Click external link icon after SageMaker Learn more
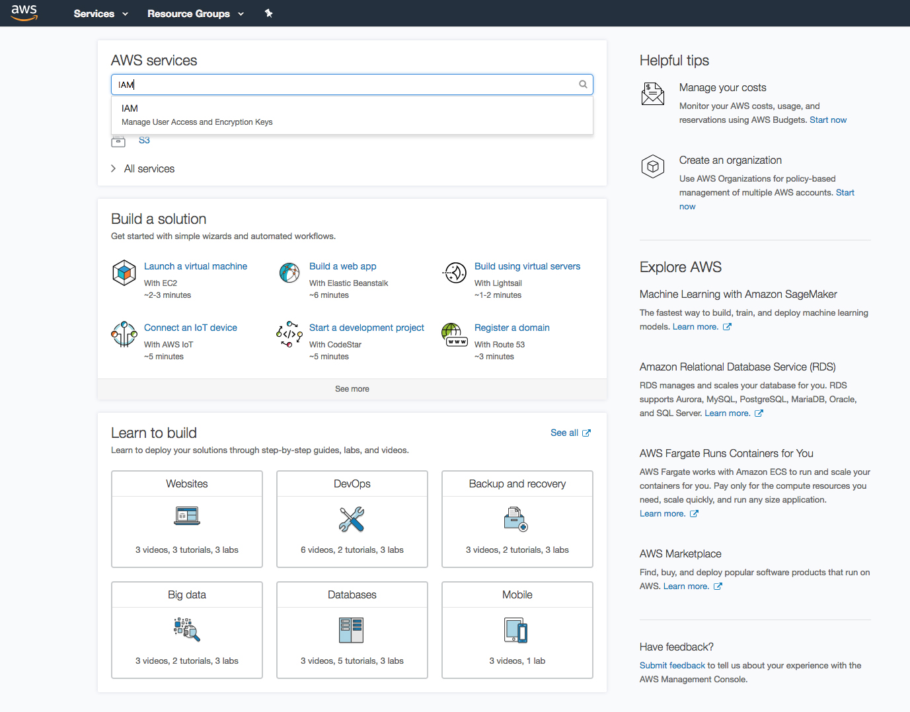This screenshot has height=712, width=910. 727,326
